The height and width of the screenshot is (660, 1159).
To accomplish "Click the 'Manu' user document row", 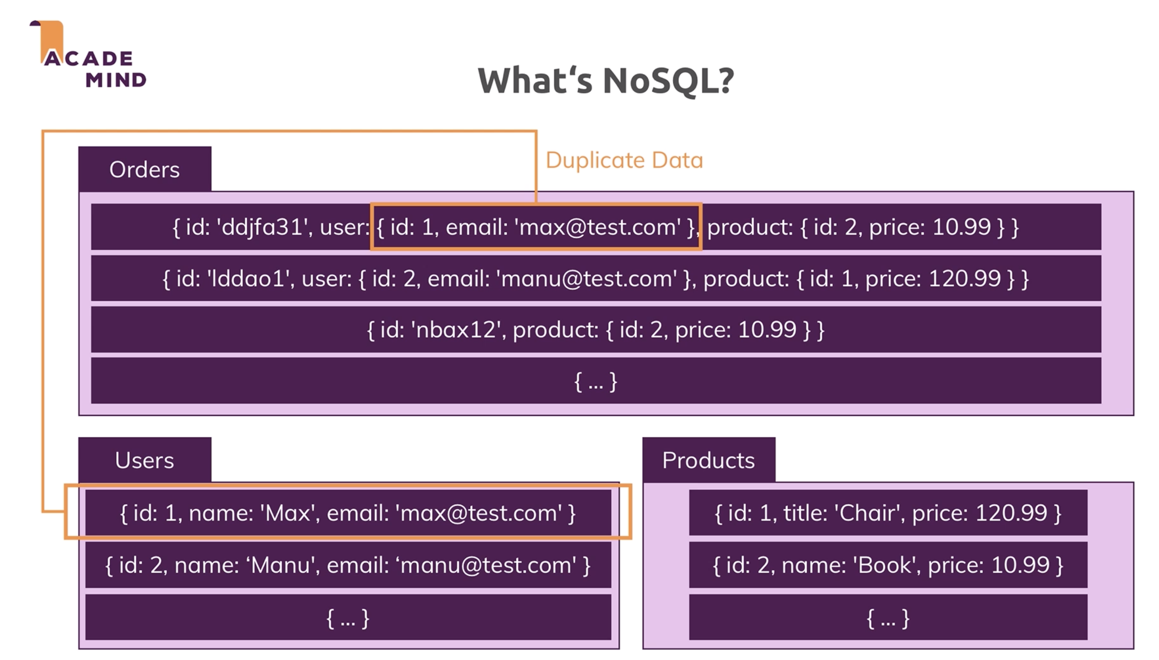I will [347, 565].
